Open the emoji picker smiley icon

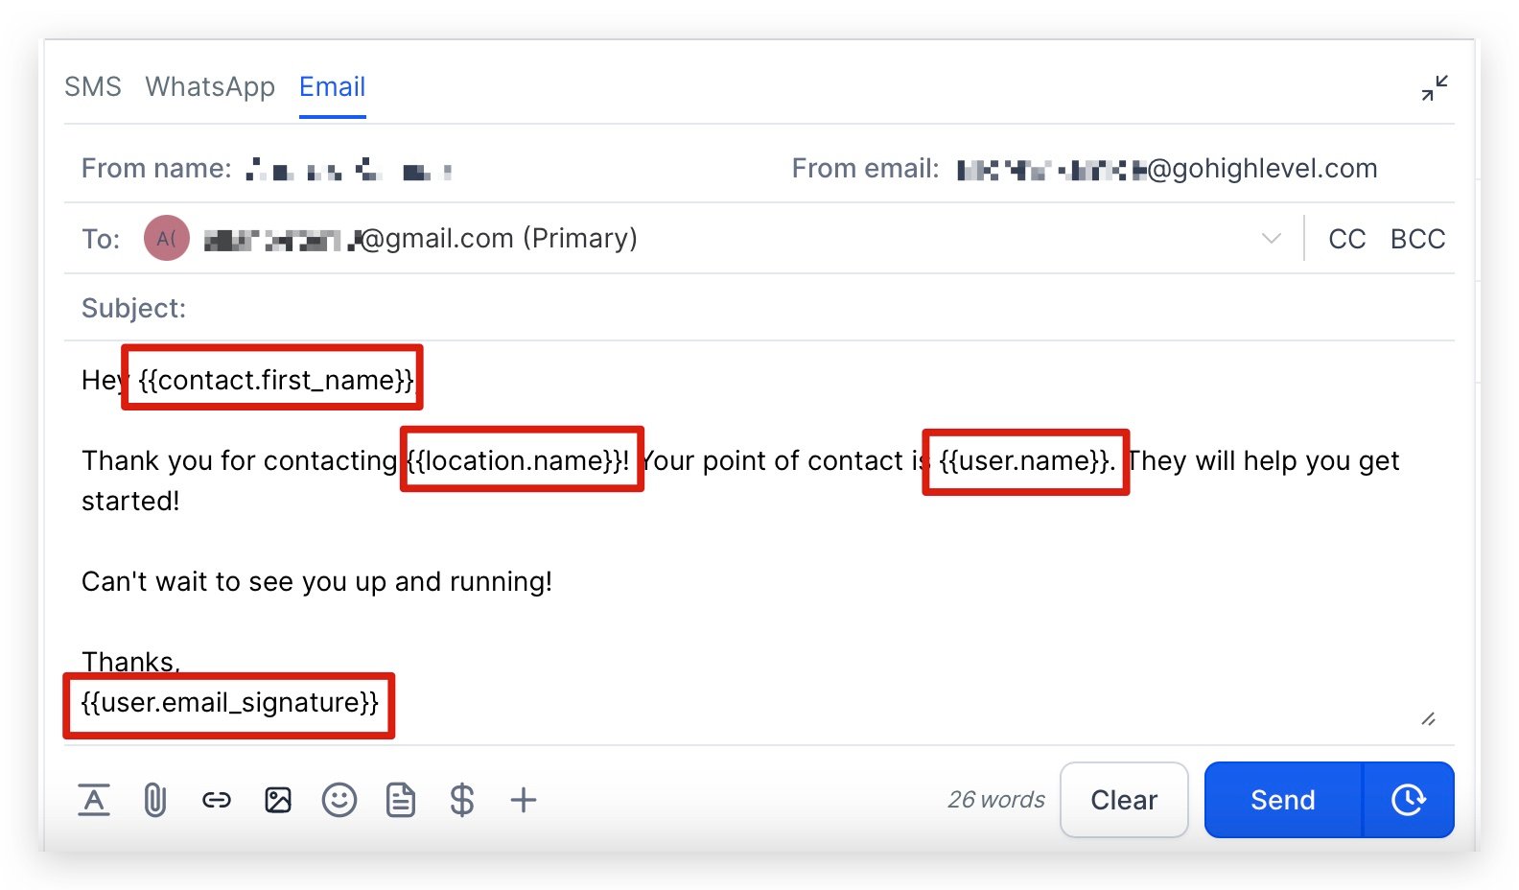click(x=339, y=800)
